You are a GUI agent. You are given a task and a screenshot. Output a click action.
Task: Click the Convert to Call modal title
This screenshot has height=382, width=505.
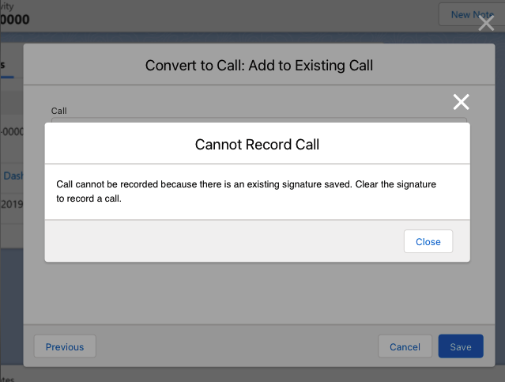point(258,66)
